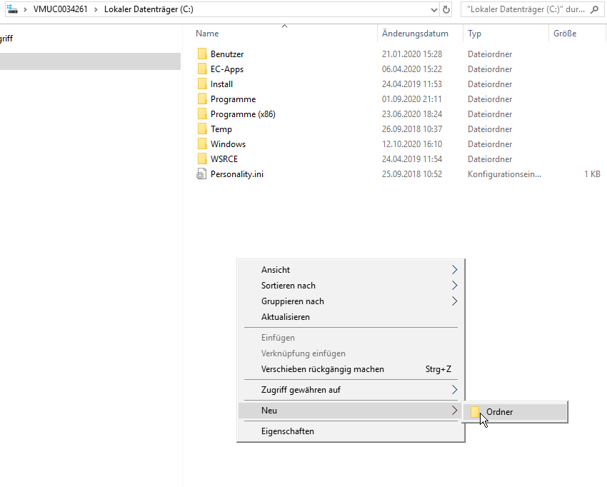The width and height of the screenshot is (607, 487).
Task: Select the Temp folder name
Action: coord(221,129)
